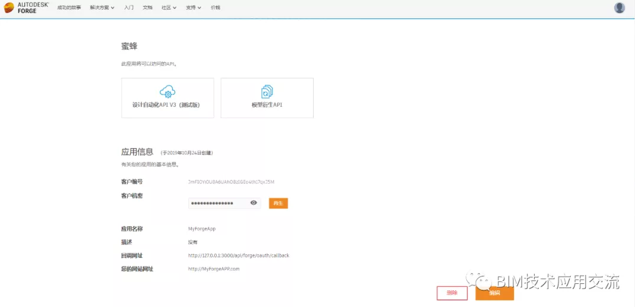
Task: Open the 文档 menu item
Action: pos(147,8)
